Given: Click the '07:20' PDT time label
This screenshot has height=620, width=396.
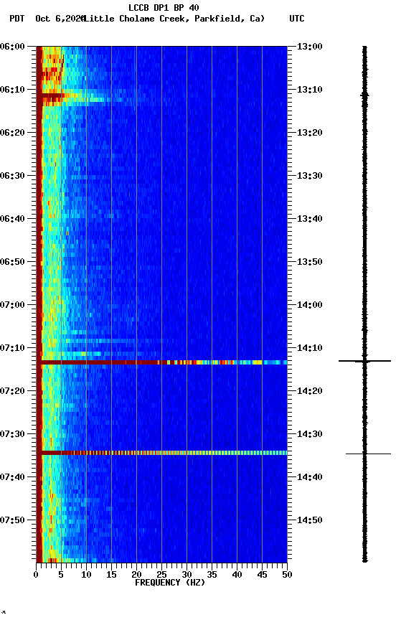Looking at the screenshot, I should tap(12, 392).
